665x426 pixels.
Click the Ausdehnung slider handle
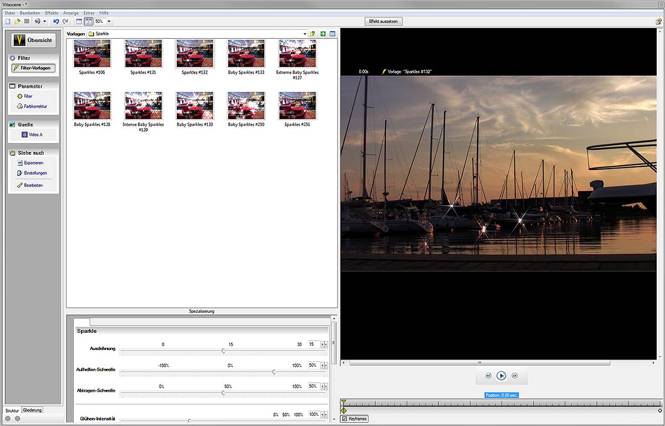pyautogui.click(x=223, y=351)
